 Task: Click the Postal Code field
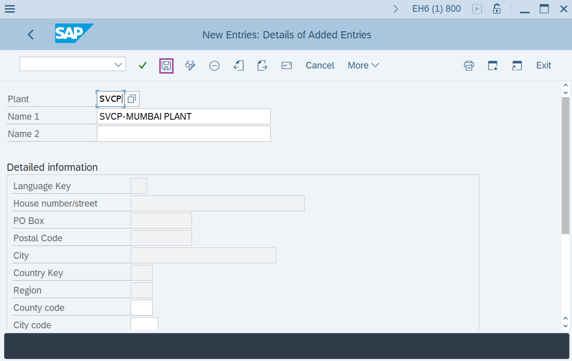click(x=161, y=238)
